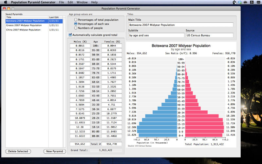
Task: Open the Window menu
Action: [82, 2]
